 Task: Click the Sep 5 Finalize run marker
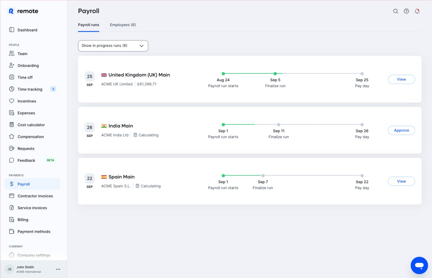click(x=275, y=74)
